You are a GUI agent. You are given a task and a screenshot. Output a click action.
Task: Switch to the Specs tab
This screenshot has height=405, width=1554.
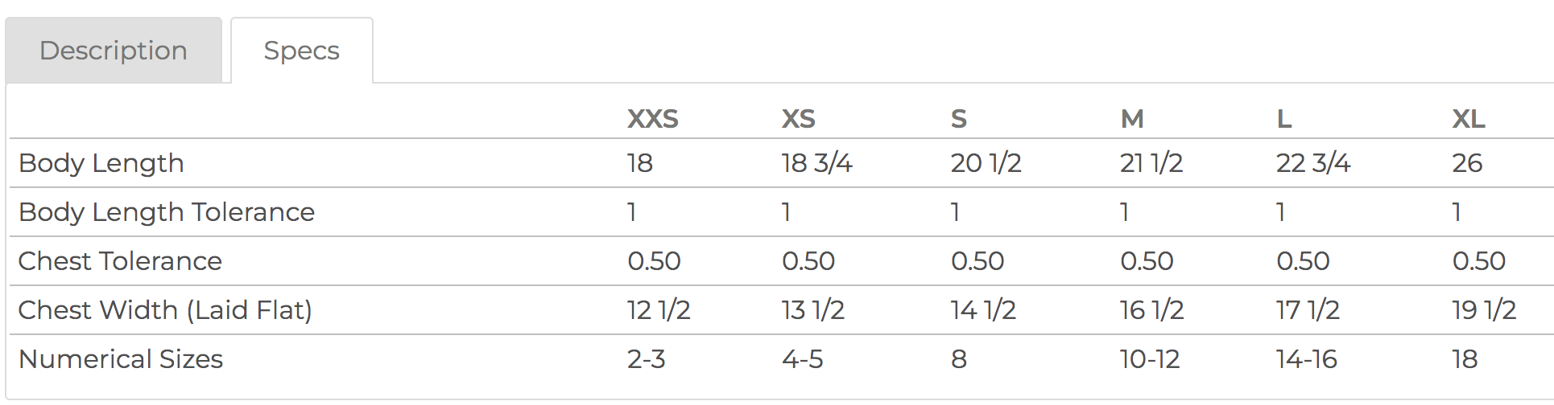point(302,51)
